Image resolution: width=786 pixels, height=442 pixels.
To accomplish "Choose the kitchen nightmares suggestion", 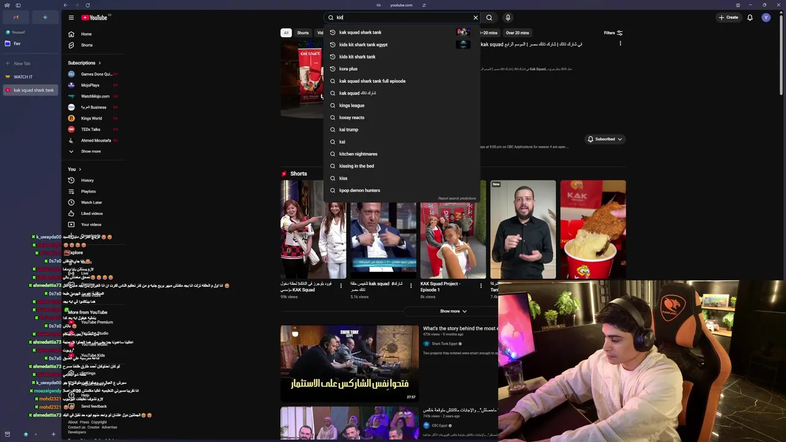I will [x=402, y=154].
